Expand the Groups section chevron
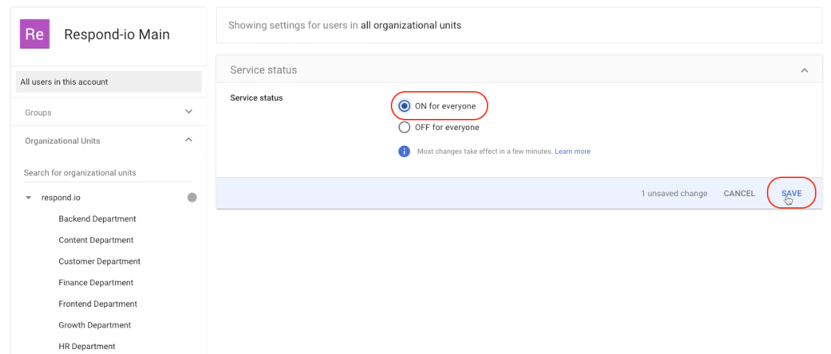 coord(188,112)
